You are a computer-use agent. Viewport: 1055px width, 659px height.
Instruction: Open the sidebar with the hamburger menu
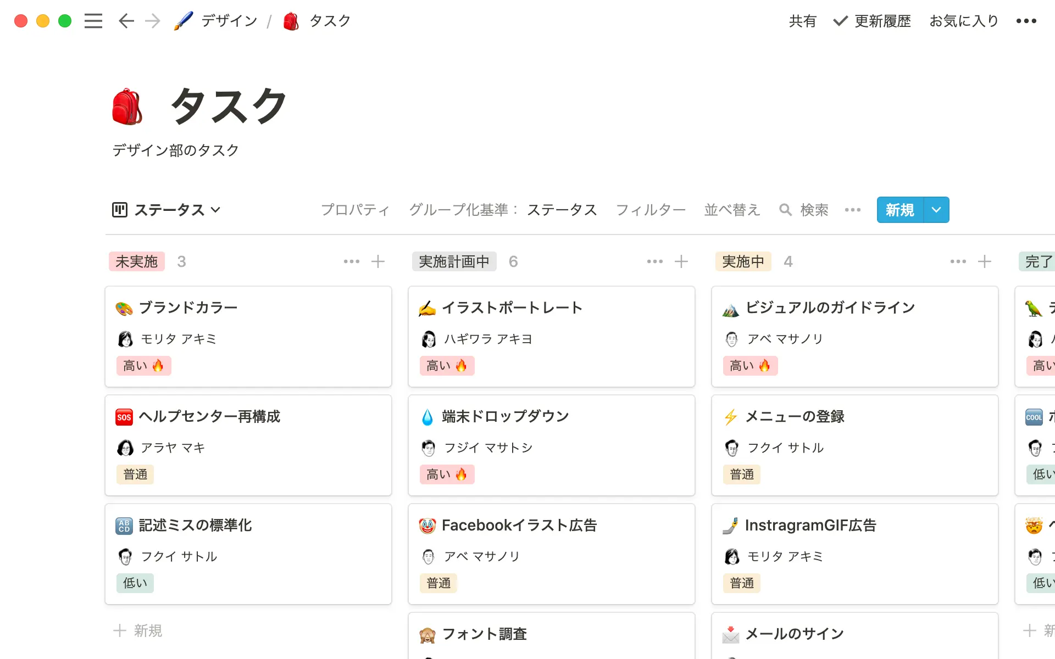tap(93, 21)
